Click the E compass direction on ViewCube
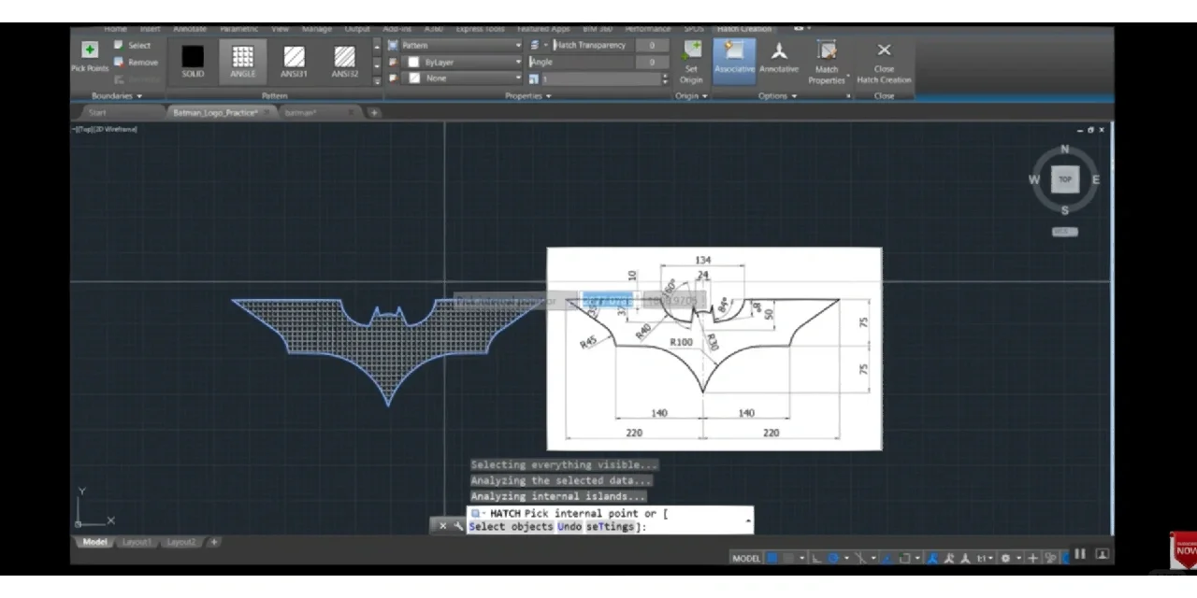This screenshot has height=598, width=1197. pyautogui.click(x=1096, y=179)
